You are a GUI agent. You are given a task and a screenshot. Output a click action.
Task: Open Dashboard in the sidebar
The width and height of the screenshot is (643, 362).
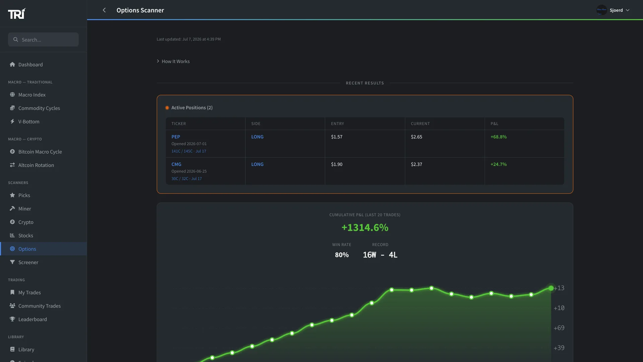(x=44, y=64)
